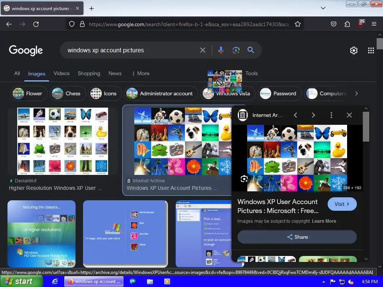The height and width of the screenshot is (287, 383).
Task: Open the tracking protection shield
Action: tap(71, 24)
